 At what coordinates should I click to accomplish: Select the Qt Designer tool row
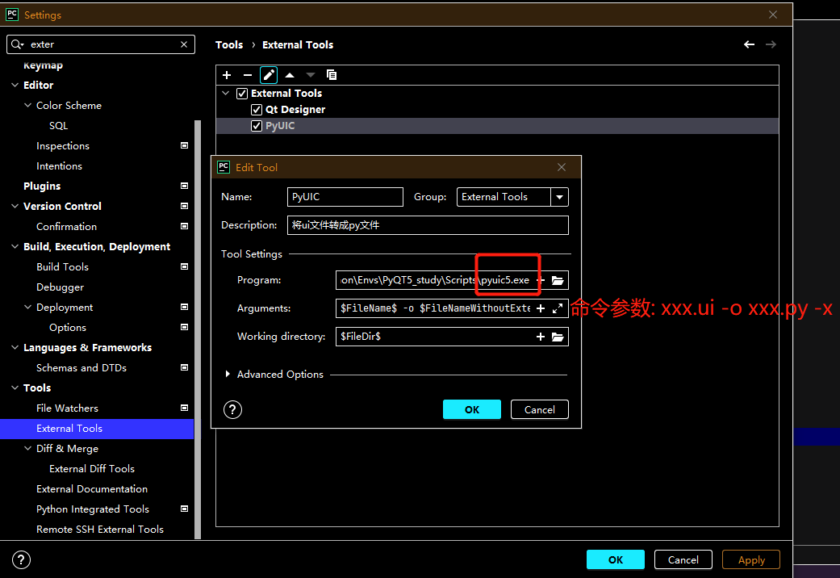coord(497,110)
